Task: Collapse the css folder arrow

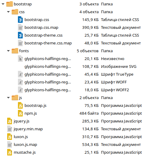Action: coord(8,12)
